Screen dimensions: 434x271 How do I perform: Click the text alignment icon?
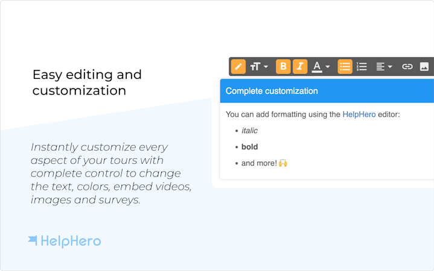point(380,67)
